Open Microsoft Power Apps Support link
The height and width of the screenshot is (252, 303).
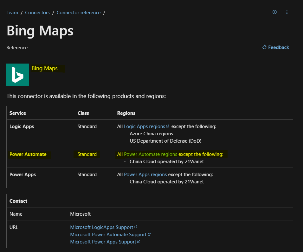(x=103, y=242)
